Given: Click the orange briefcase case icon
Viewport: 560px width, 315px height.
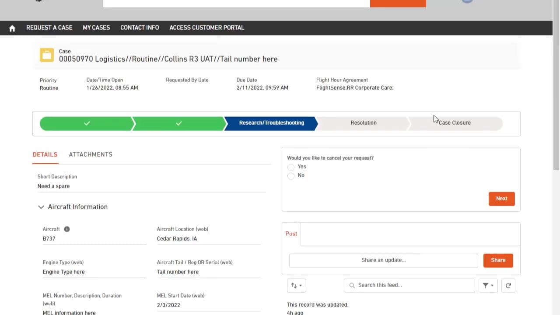Looking at the screenshot, I should 46,55.
